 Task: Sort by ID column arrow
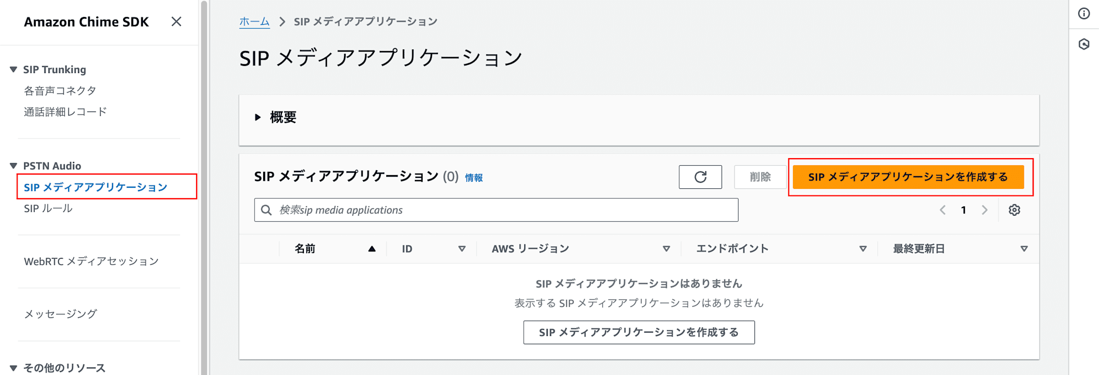coord(462,249)
